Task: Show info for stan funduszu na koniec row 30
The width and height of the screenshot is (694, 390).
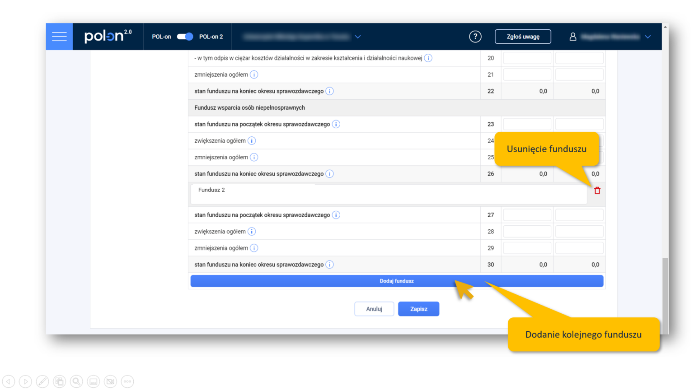Action: [x=329, y=265]
